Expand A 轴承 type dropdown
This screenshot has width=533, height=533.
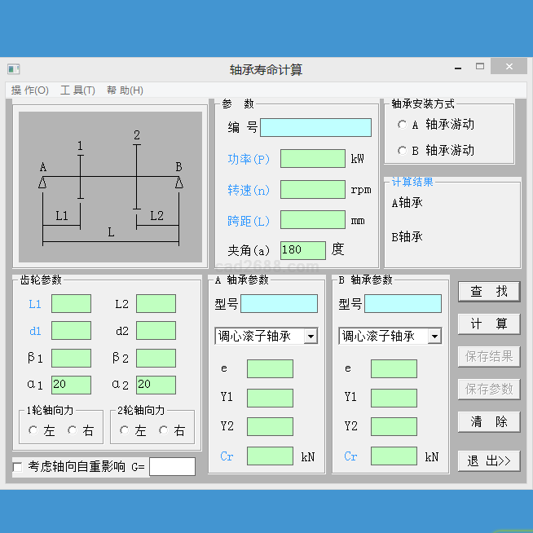tap(310, 336)
